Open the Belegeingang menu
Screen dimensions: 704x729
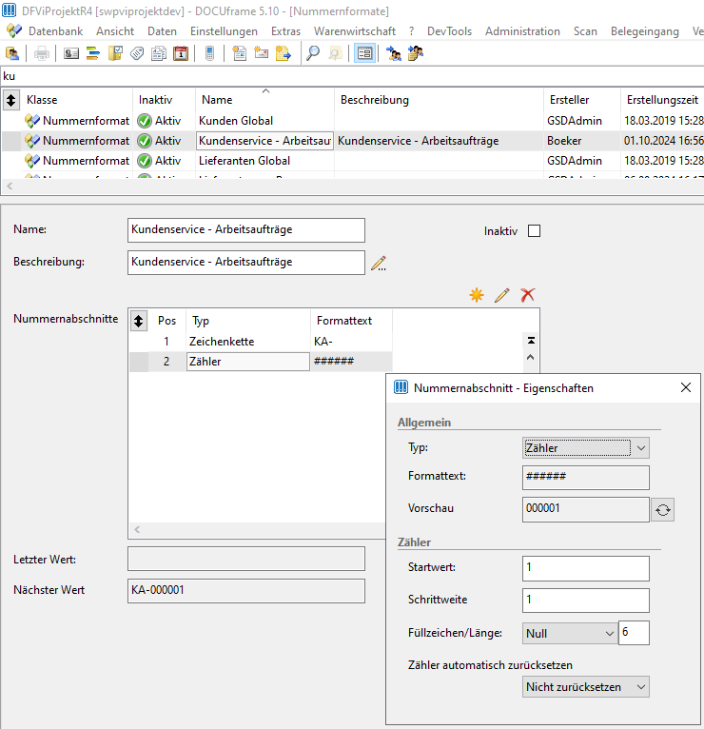click(x=644, y=31)
